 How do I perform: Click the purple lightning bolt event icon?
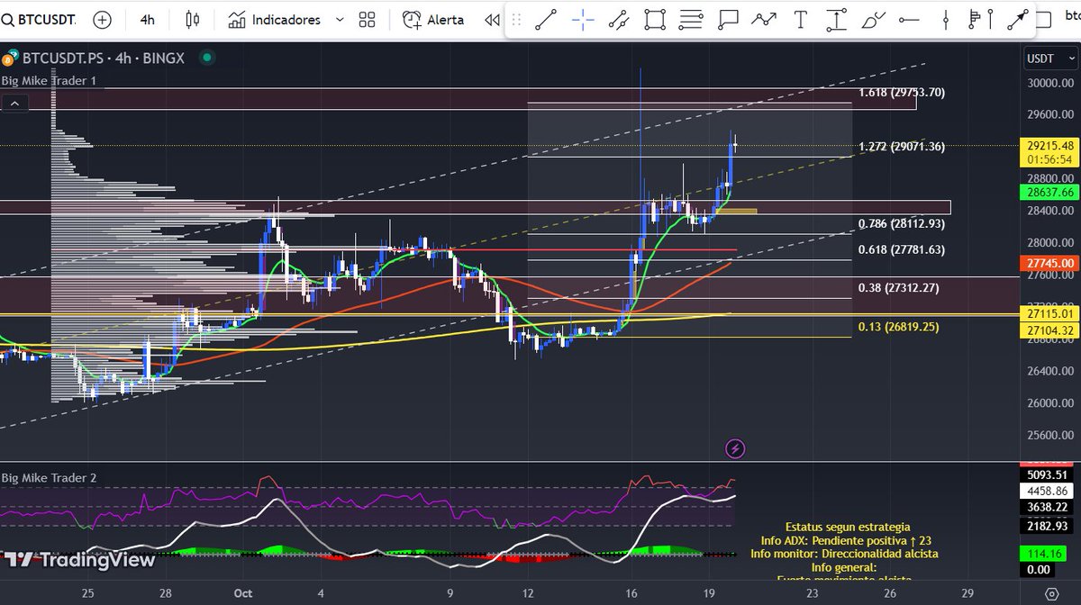pos(735,448)
